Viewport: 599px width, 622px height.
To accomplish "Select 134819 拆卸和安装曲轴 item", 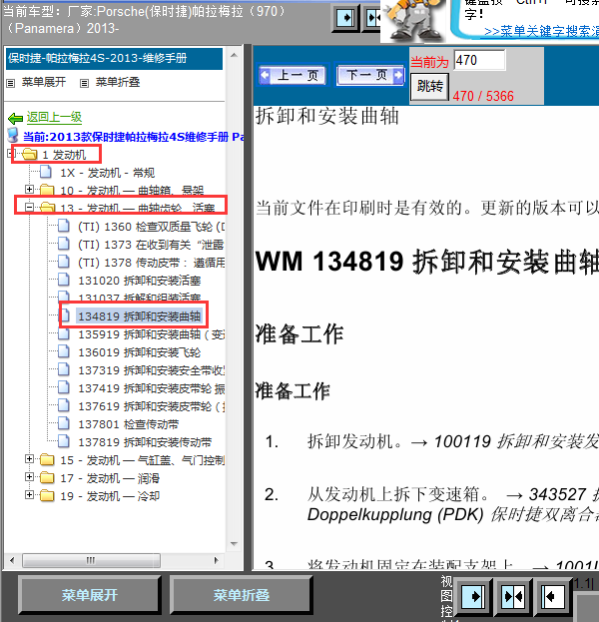I will (139, 316).
